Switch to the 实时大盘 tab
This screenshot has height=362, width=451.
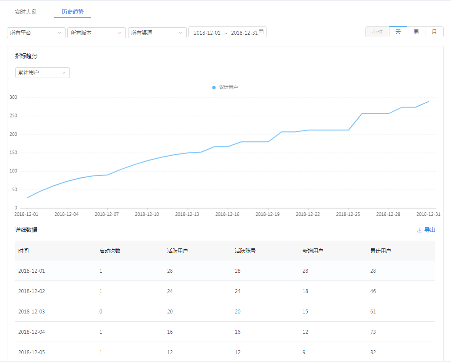[26, 12]
